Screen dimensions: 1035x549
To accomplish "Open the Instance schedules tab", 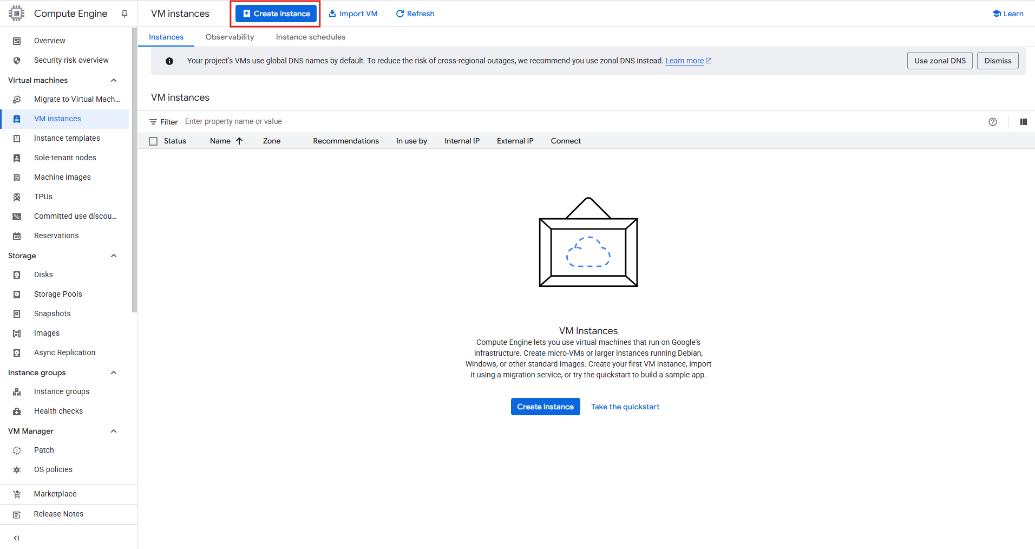I will [310, 37].
